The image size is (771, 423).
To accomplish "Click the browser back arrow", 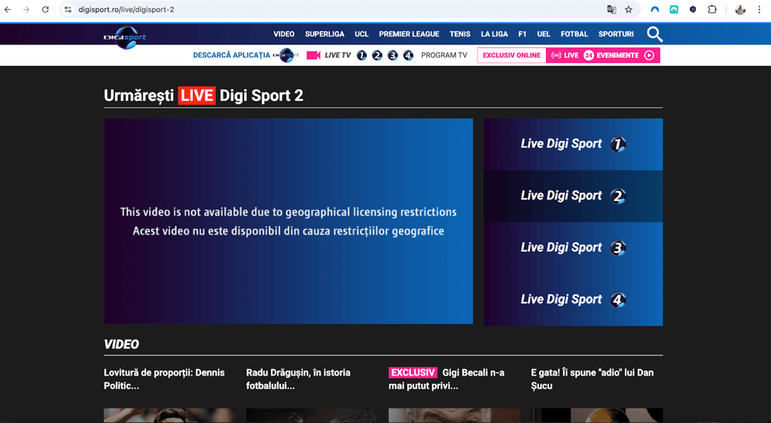I will click(x=8, y=9).
